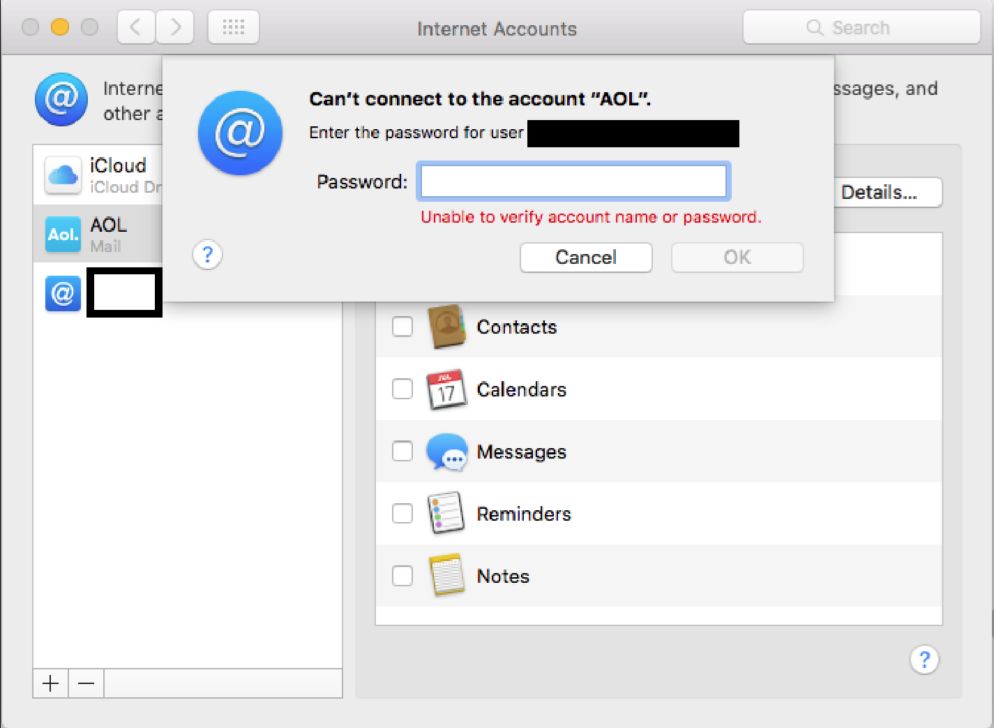Focus the Password input field
This screenshot has height=728, width=994.
point(573,181)
